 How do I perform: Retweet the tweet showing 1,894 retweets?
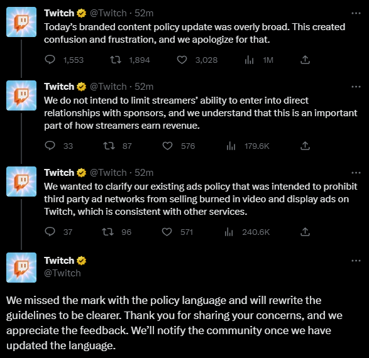coord(116,60)
